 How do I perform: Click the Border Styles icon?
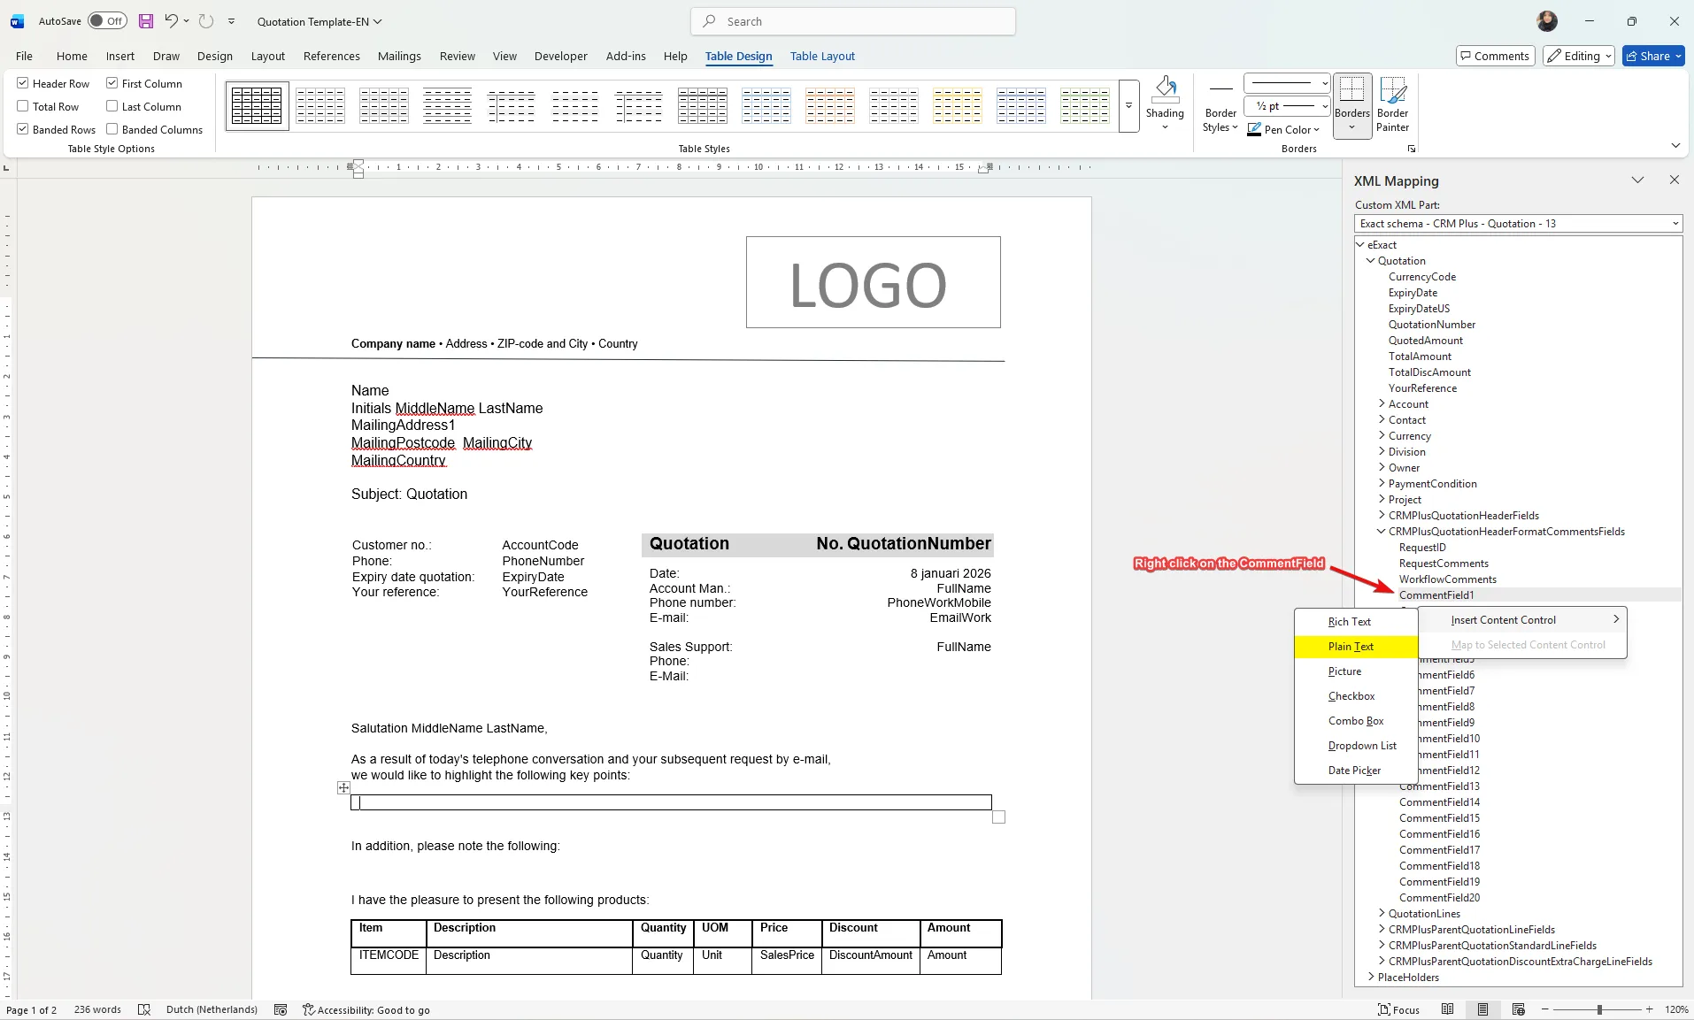(x=1220, y=103)
